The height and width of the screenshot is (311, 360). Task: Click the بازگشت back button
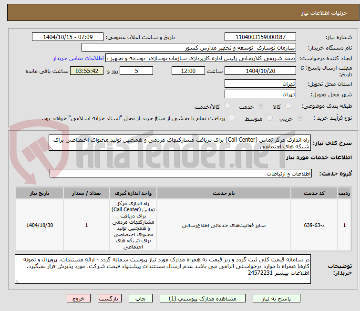pos(110,299)
